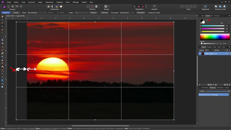
Task: Click the Réinitialiser button
Action: click(x=141, y=13)
